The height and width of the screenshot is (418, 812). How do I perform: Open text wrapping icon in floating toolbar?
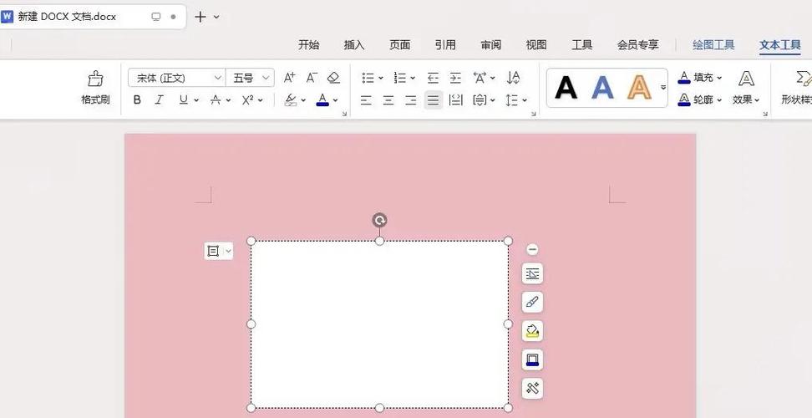click(x=532, y=273)
